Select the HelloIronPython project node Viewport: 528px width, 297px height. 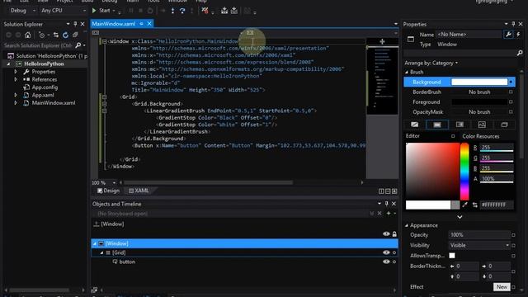tap(44, 64)
